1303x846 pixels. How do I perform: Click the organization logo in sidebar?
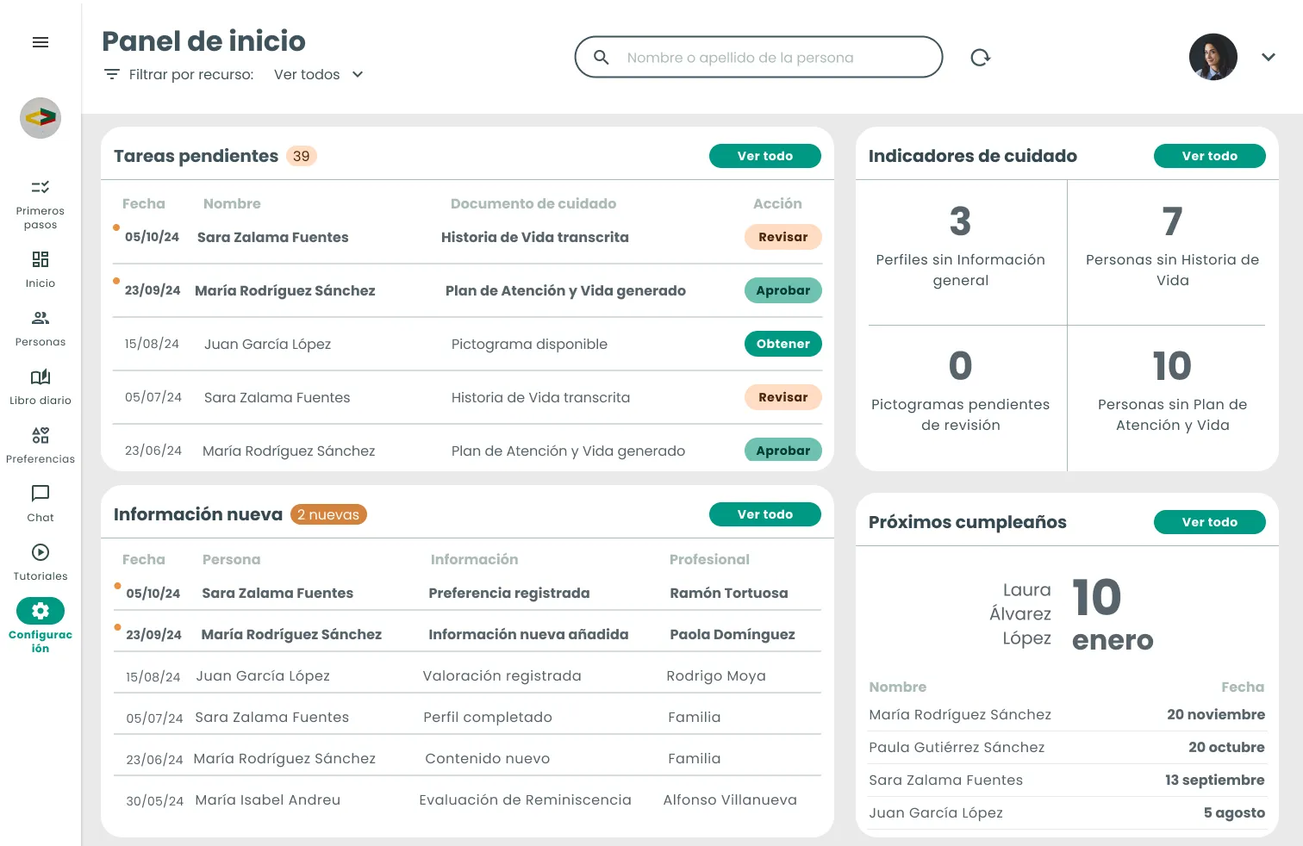coord(41,118)
